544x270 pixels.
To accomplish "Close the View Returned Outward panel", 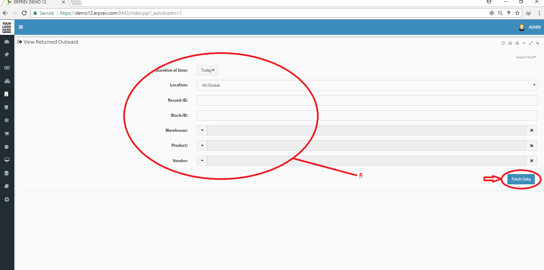I will click(x=538, y=43).
